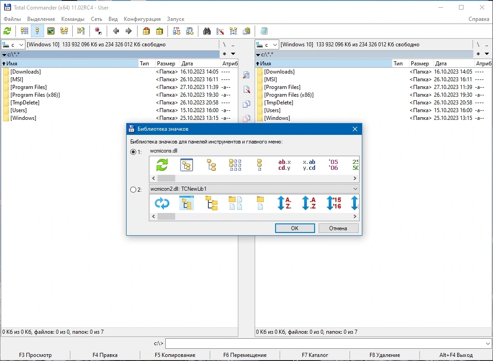Select the tree icon in wcmicons.dll list

click(x=211, y=165)
